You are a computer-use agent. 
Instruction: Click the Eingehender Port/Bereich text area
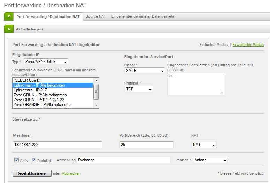(196, 83)
